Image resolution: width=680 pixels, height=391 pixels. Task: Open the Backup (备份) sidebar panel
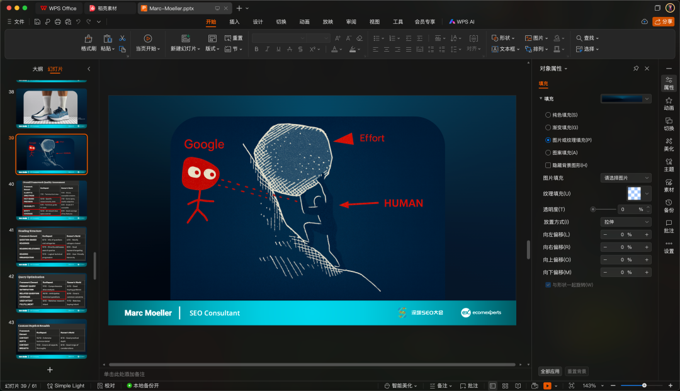[x=669, y=206]
